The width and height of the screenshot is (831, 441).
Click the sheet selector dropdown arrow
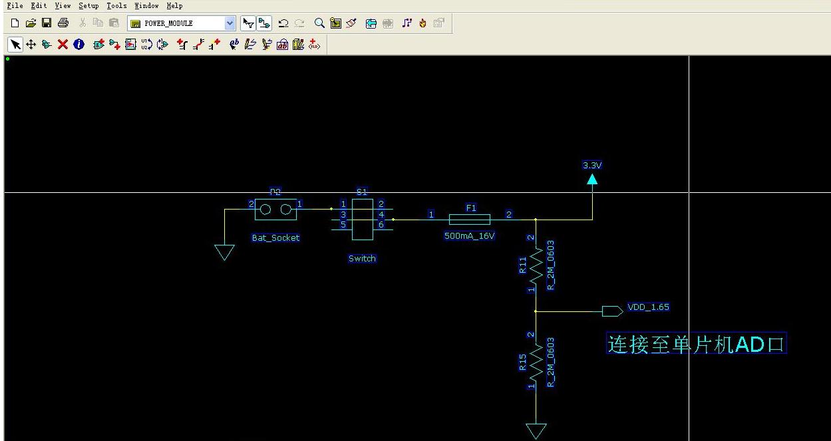tap(230, 23)
